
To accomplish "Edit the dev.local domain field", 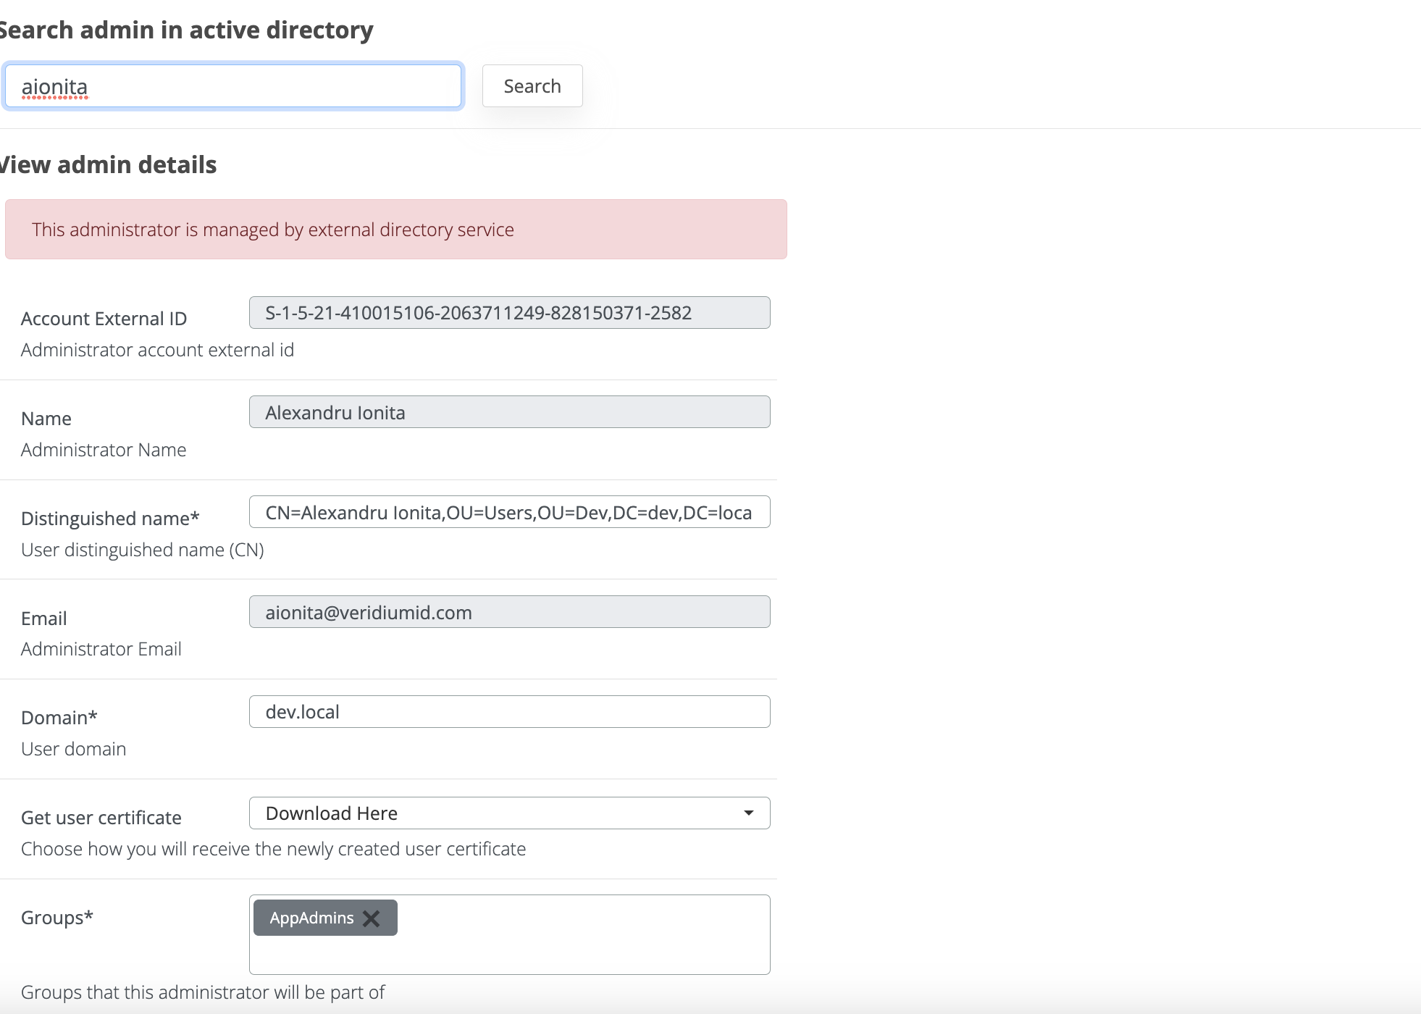I will pos(509,712).
